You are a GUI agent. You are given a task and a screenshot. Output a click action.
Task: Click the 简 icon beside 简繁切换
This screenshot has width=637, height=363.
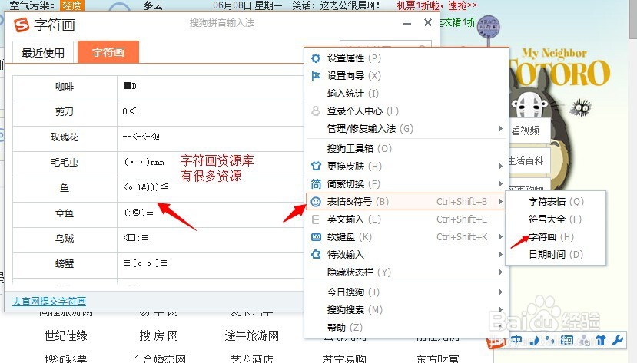click(316, 183)
